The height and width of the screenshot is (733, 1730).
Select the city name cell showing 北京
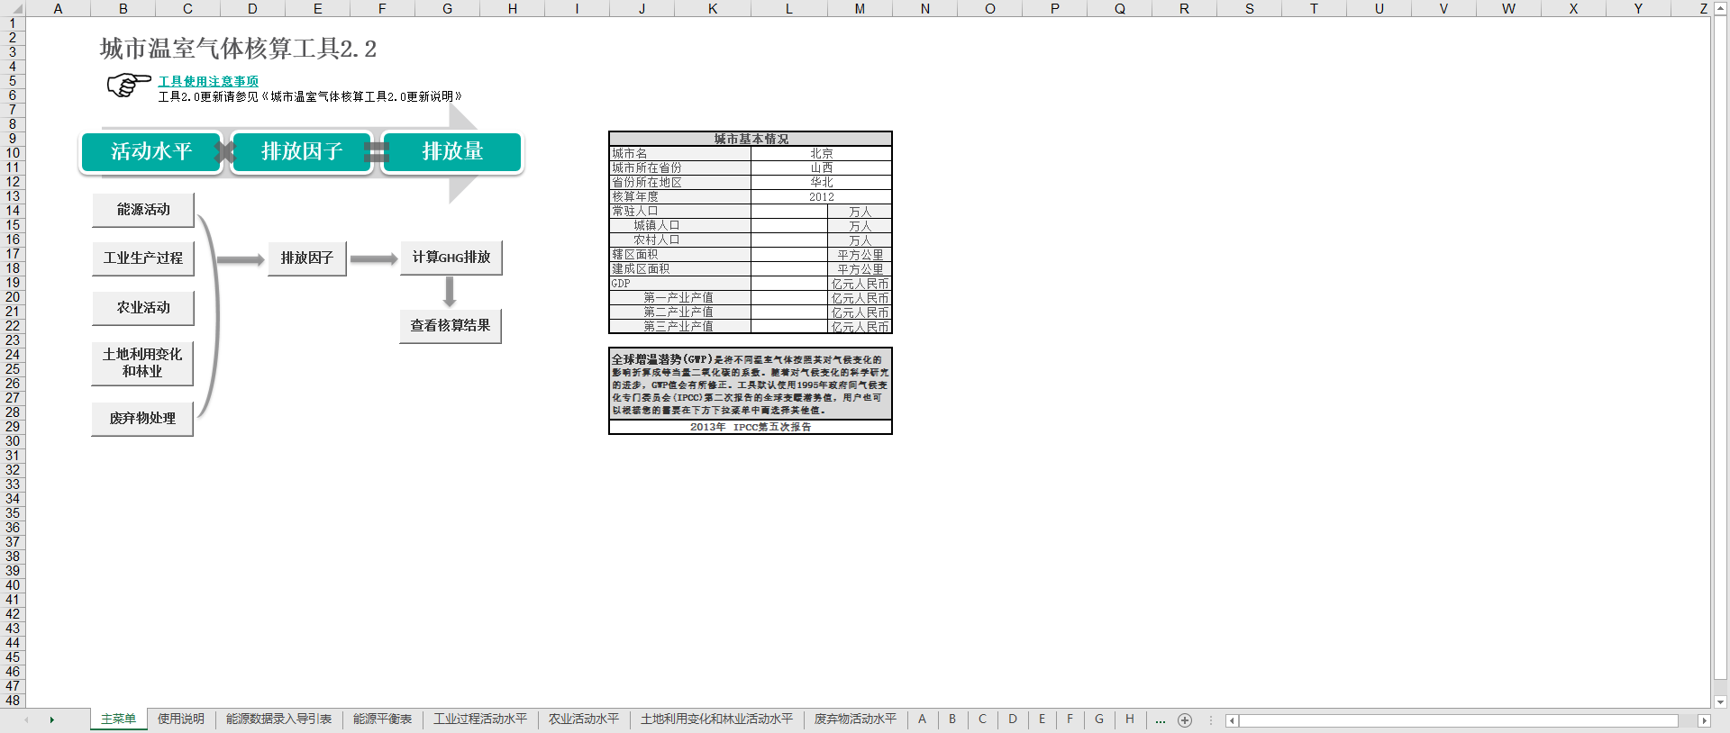(x=821, y=154)
